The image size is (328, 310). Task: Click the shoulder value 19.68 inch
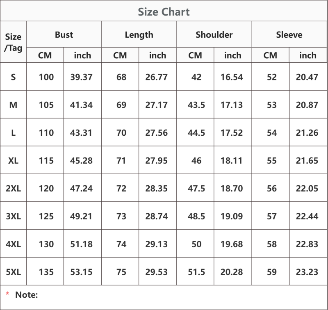click(232, 244)
